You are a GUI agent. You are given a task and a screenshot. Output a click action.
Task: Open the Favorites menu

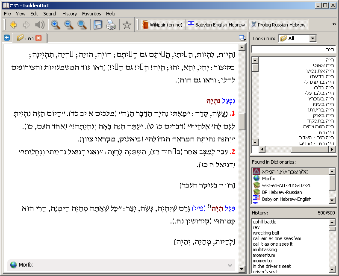[91, 14]
